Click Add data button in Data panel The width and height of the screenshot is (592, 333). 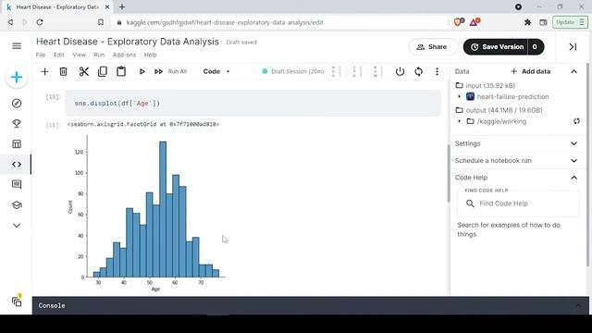[x=530, y=71]
